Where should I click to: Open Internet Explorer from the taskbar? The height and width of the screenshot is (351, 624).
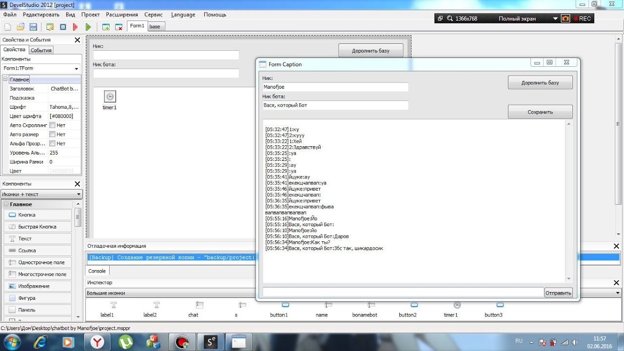(x=40, y=342)
